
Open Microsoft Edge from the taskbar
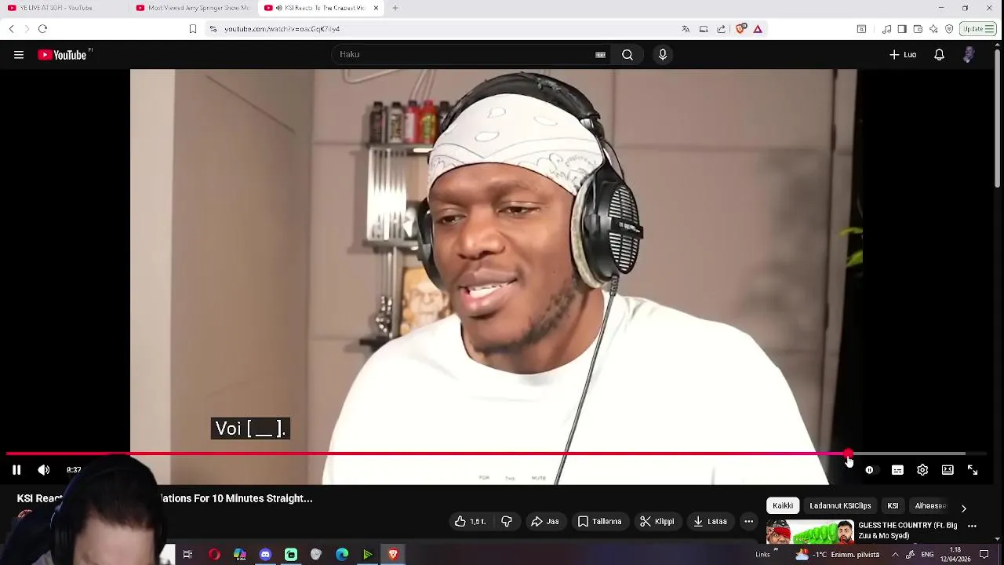(342, 555)
